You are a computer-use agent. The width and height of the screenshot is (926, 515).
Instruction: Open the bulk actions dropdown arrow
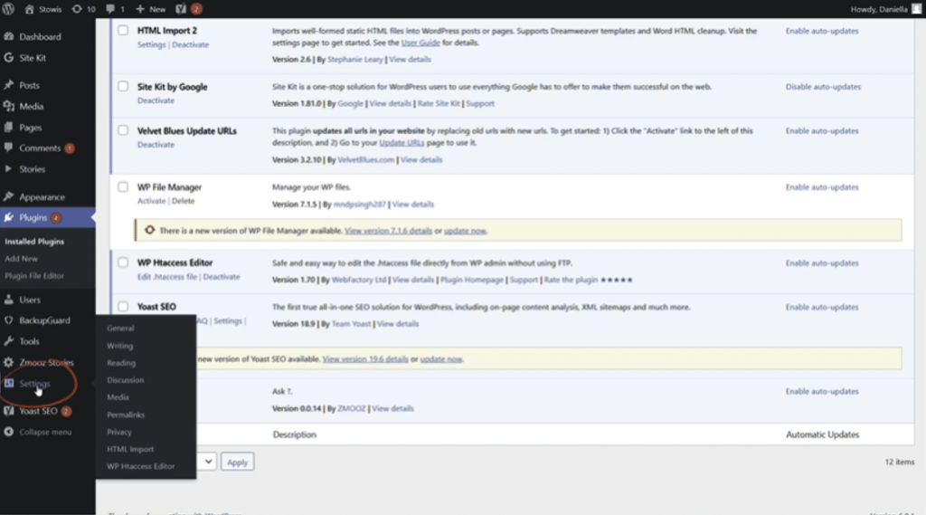[x=209, y=462]
